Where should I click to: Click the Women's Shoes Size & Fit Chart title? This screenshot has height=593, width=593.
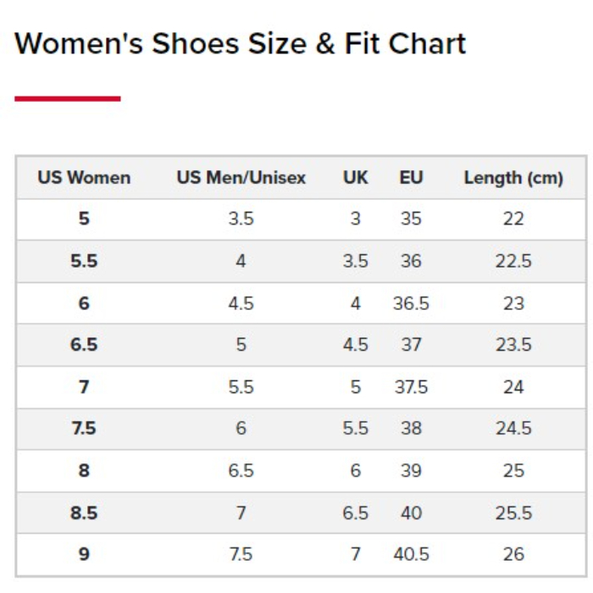(241, 43)
